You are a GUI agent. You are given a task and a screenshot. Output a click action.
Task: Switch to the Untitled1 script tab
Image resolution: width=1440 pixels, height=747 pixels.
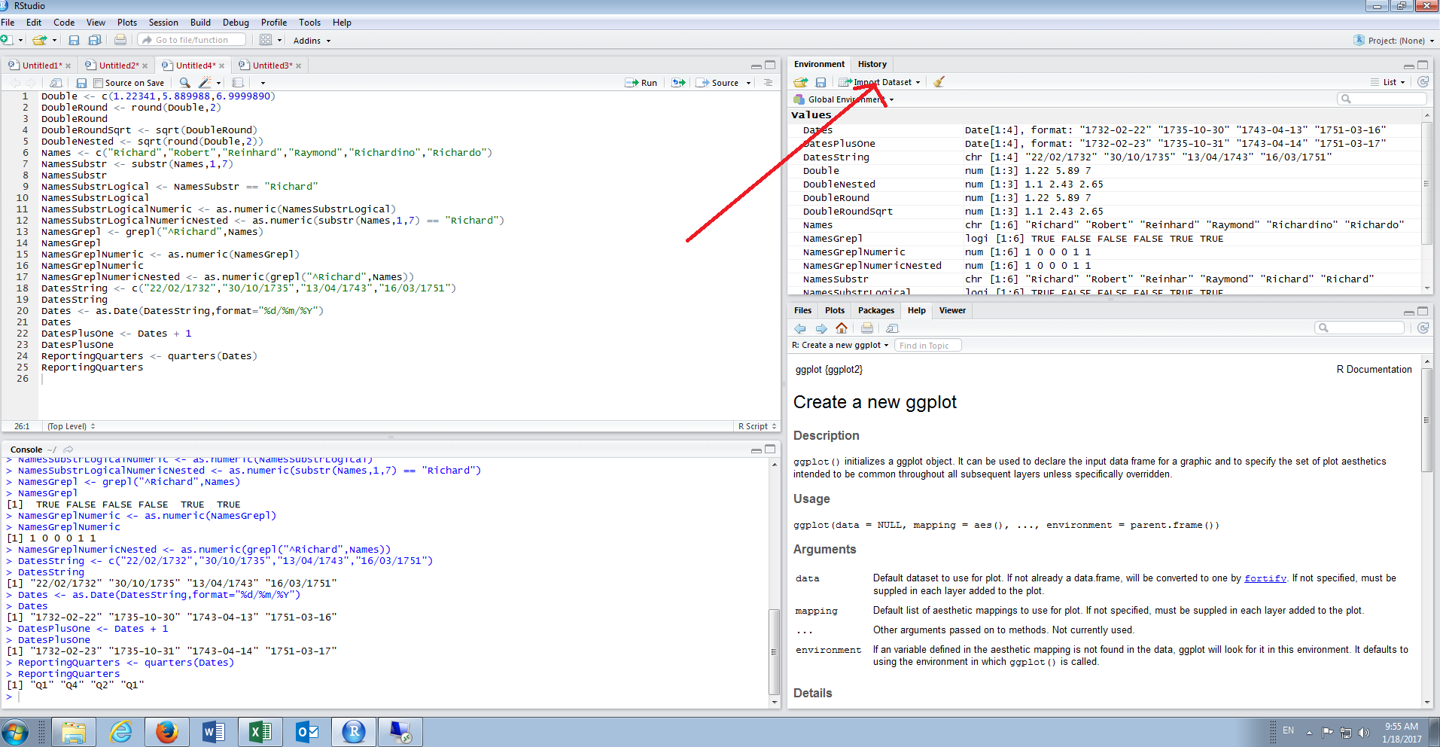41,66
